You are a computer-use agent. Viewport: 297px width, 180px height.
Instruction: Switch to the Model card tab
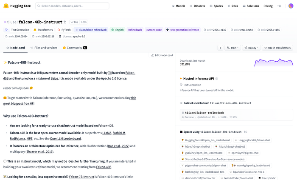tap(16, 48)
